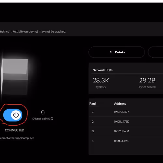163x163 pixels.
Task: Switch to the Points tab
Action: pyautogui.click(x=117, y=52)
